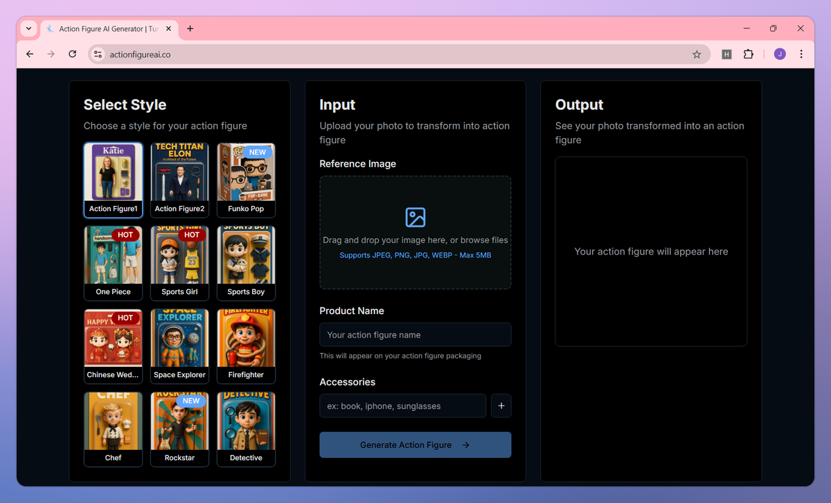Choose the Funko Pop style
Screen dimensions: 831x503
(246, 180)
